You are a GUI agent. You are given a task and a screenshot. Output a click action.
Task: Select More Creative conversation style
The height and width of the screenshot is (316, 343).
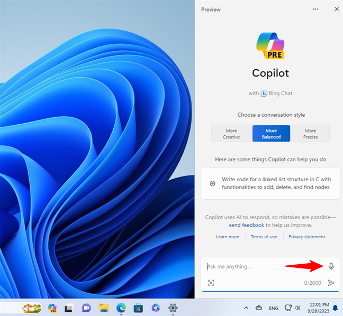(x=231, y=134)
